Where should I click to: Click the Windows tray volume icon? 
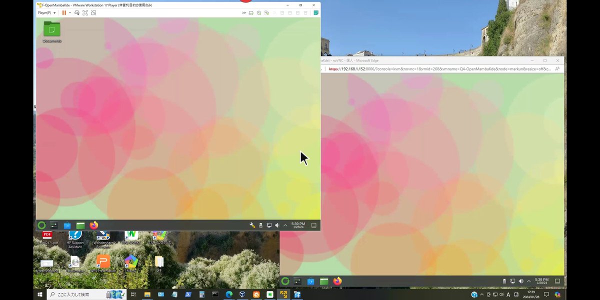click(502, 294)
